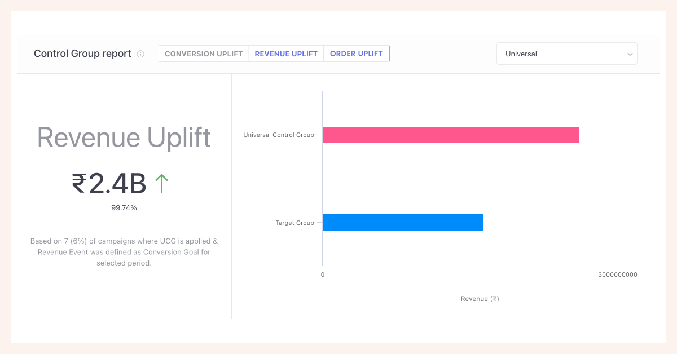Open the Universal control group selector
The image size is (677, 354).
tap(566, 54)
